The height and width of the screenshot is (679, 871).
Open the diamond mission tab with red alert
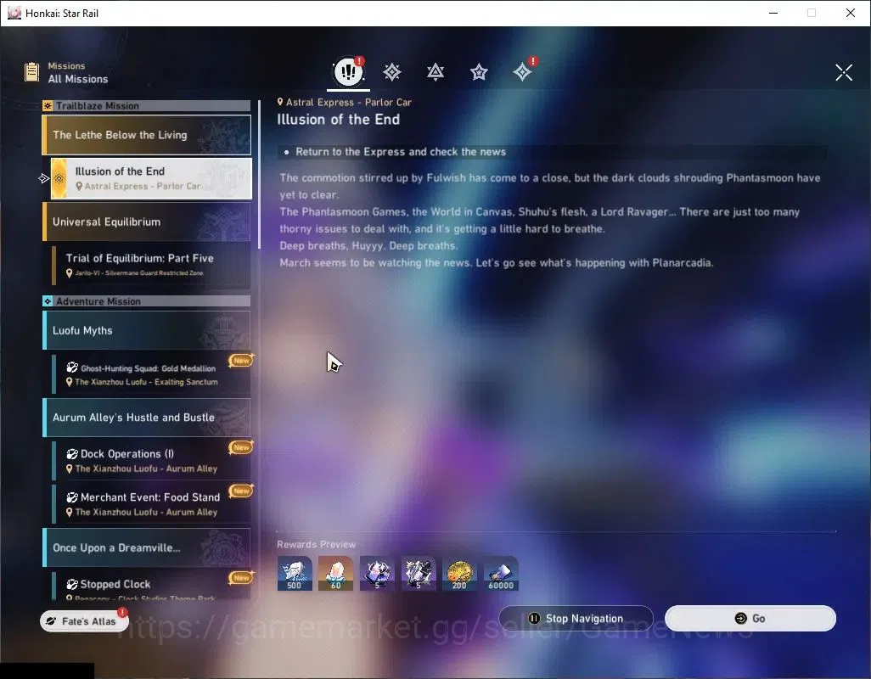click(523, 71)
